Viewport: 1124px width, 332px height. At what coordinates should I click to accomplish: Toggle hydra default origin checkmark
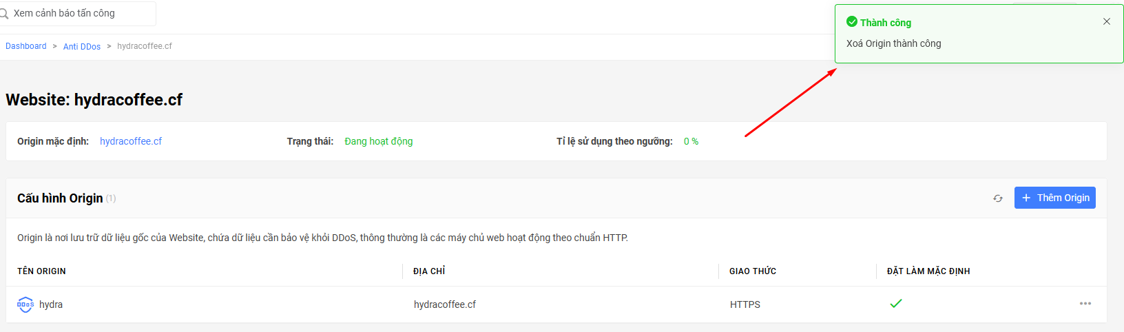[x=896, y=304]
